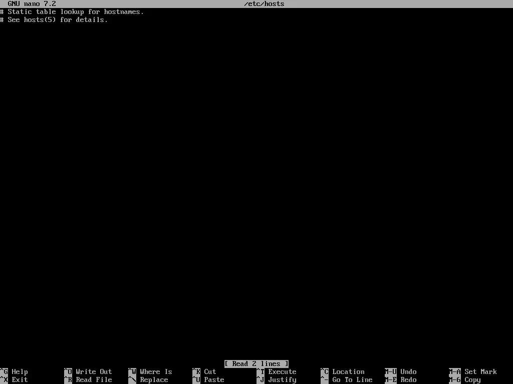Click the ^C key hint
513x384 pixels.
click(325, 371)
